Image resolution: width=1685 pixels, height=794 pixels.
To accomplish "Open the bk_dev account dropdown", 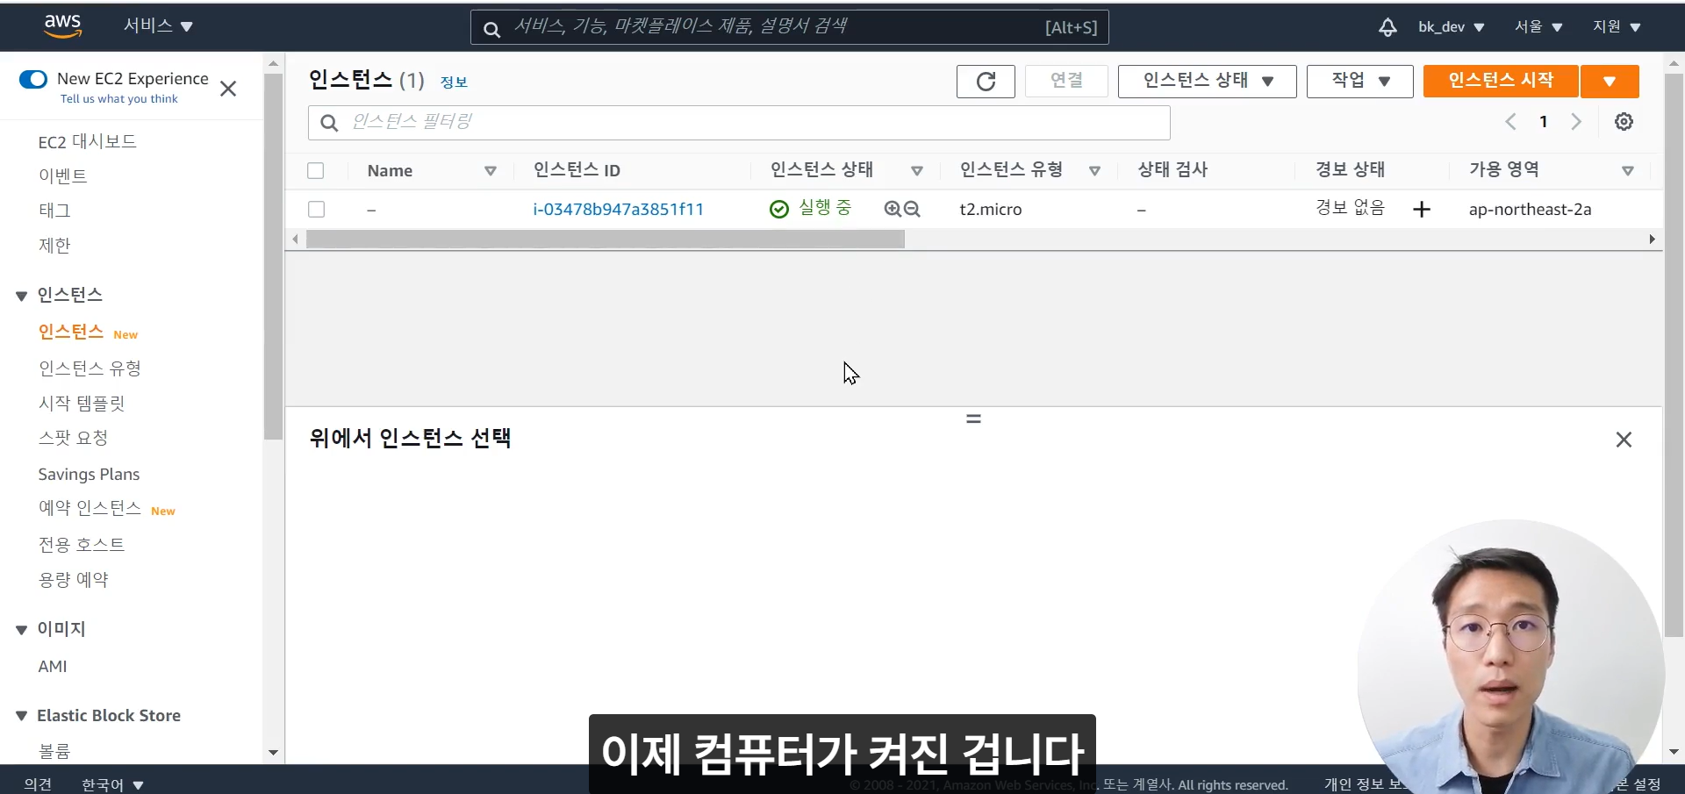I will coord(1451,27).
